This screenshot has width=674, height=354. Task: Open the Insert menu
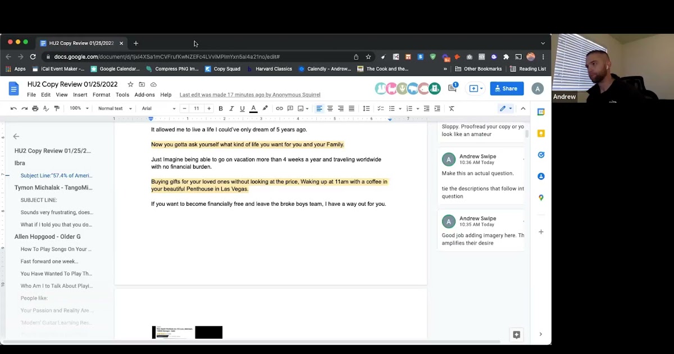pyautogui.click(x=80, y=95)
